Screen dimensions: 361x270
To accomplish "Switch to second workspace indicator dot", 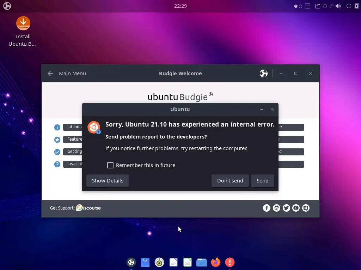I will tap(300, 6).
